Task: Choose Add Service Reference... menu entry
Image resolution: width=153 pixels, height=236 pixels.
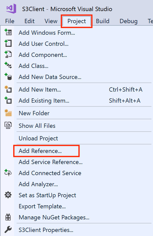Action: pyautogui.click(x=50, y=162)
